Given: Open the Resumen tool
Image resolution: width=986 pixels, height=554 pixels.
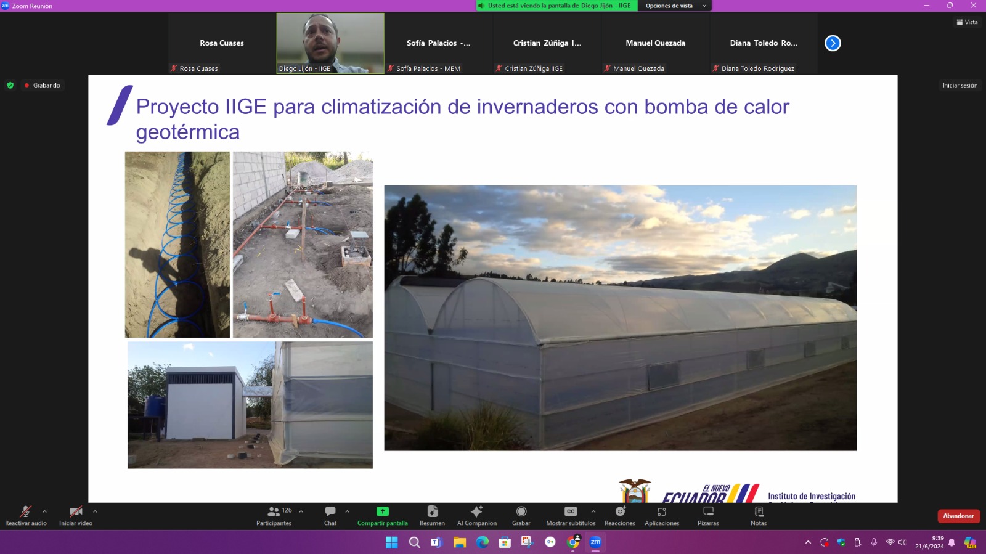Looking at the screenshot, I should [x=432, y=515].
